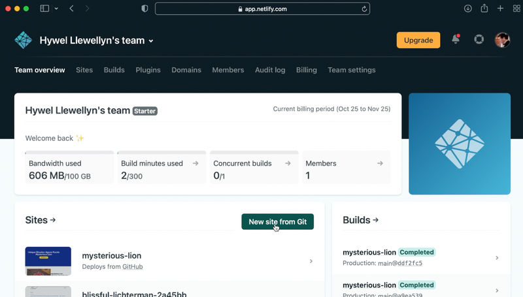
Task: Click the Completed badge on ddf2fc5 build
Action: pyautogui.click(x=417, y=252)
